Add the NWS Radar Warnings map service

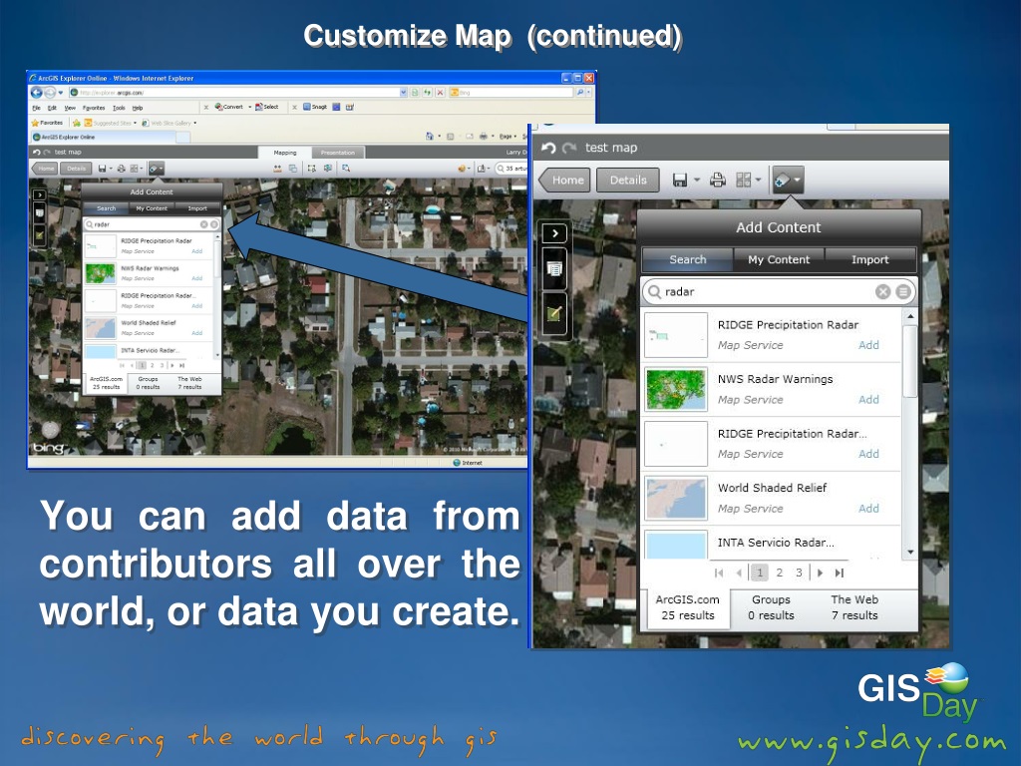pos(868,399)
